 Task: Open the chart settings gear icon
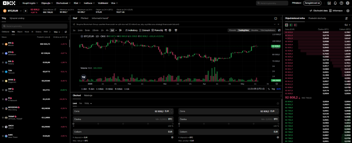coord(170,30)
